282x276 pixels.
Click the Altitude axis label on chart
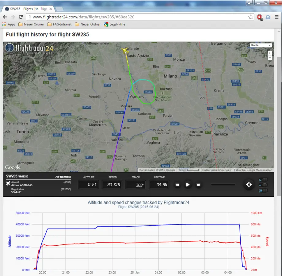tap(10, 241)
